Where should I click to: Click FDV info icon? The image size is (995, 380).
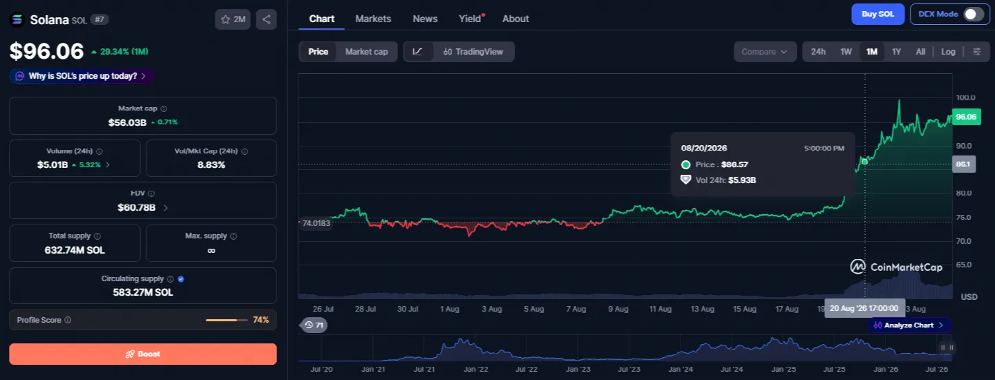pos(151,193)
